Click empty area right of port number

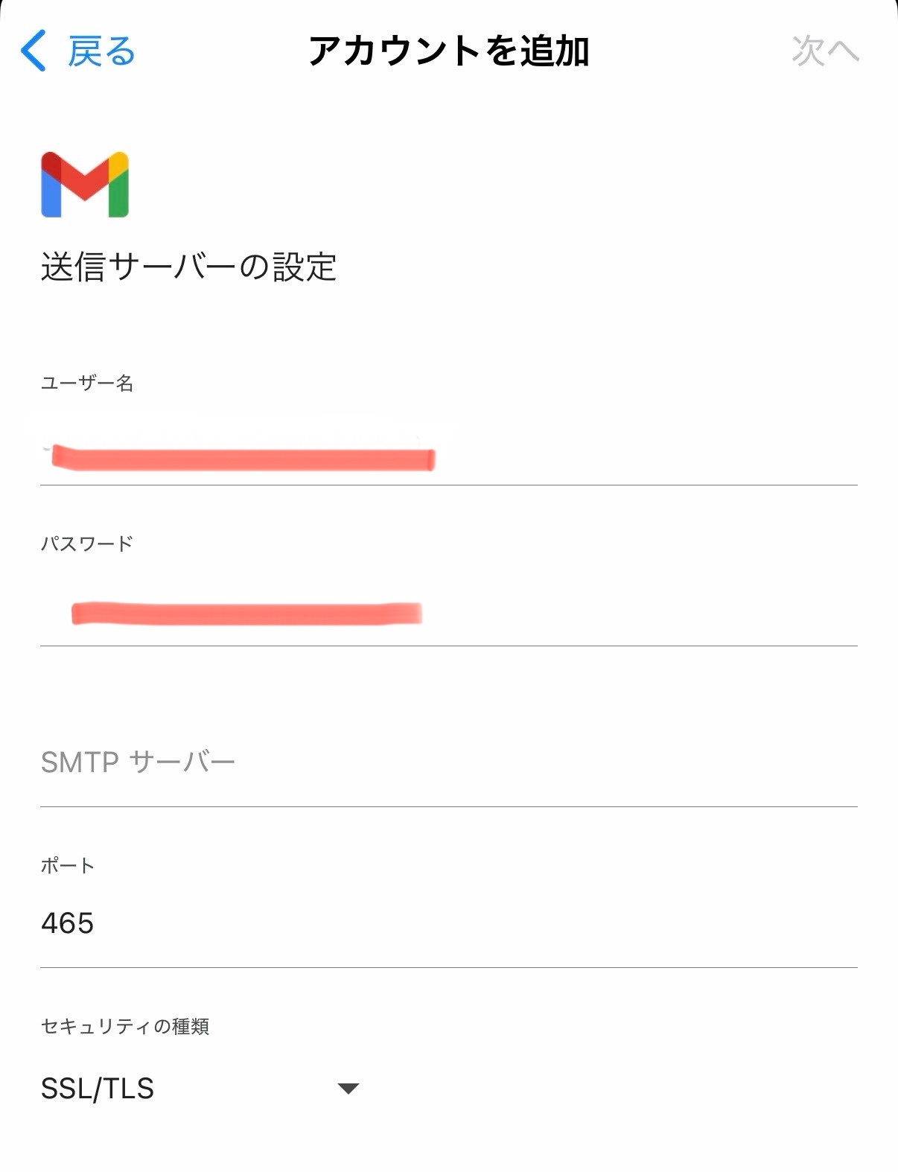point(477,923)
